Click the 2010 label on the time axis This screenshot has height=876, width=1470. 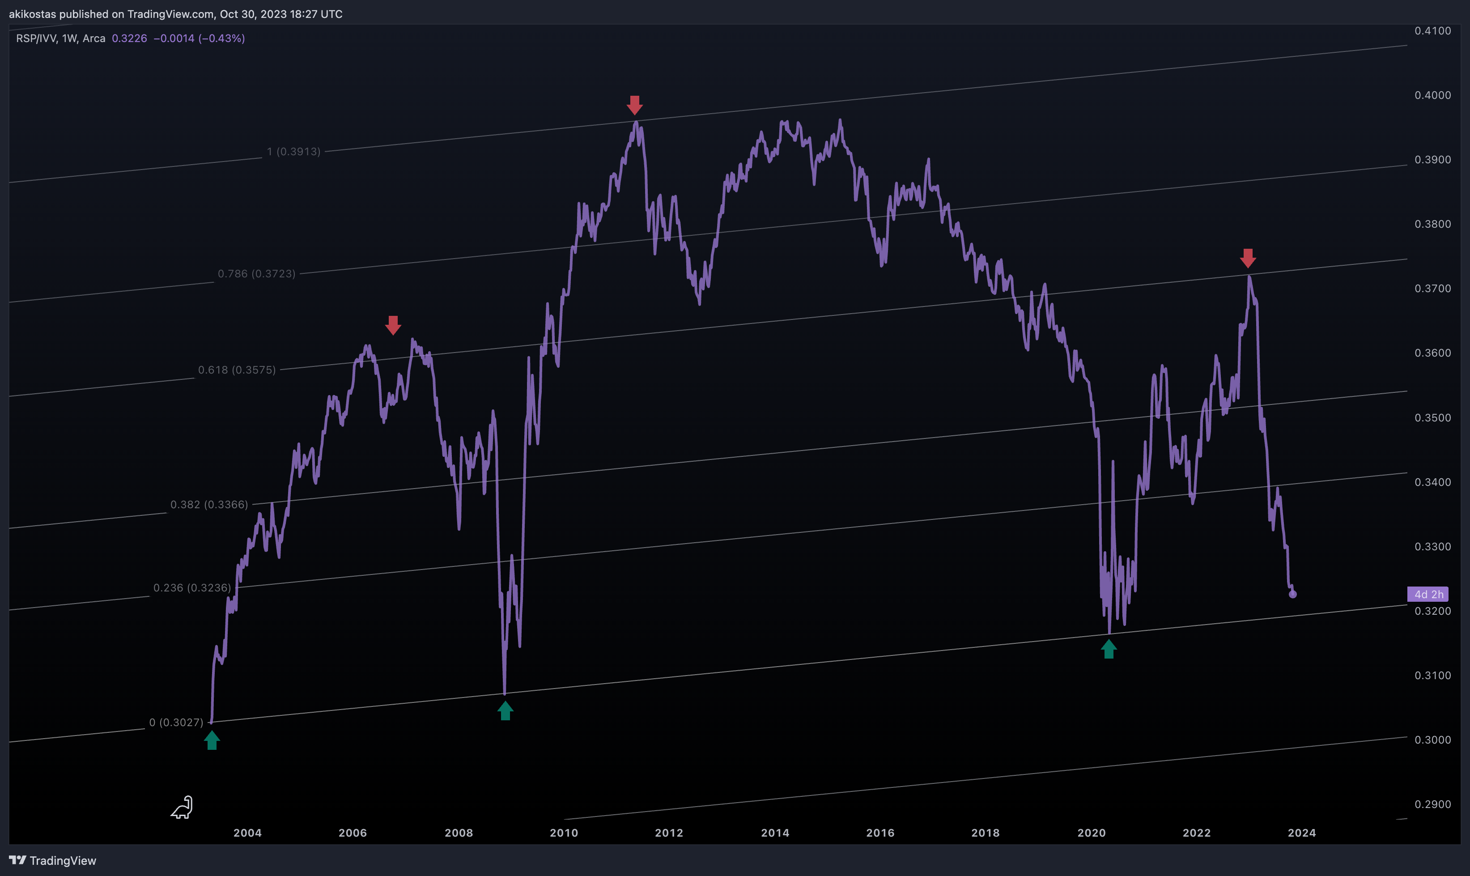[x=564, y=833]
